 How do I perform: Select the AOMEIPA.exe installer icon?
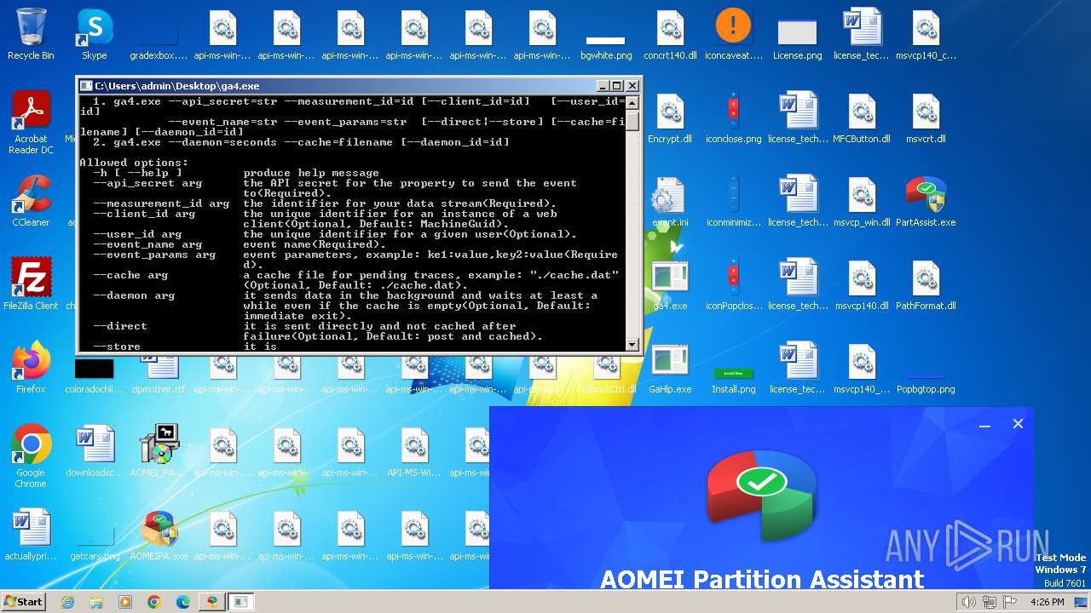(x=159, y=535)
